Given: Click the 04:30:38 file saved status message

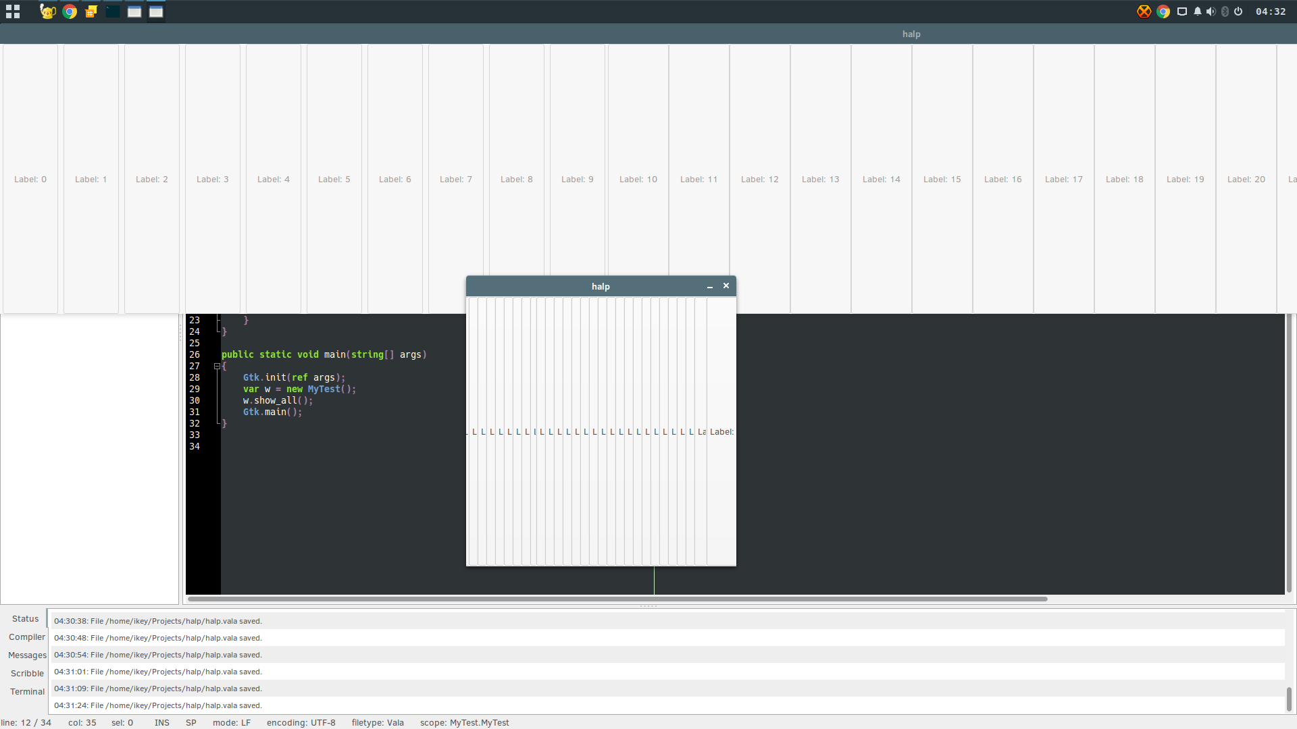Looking at the screenshot, I should tap(669, 621).
